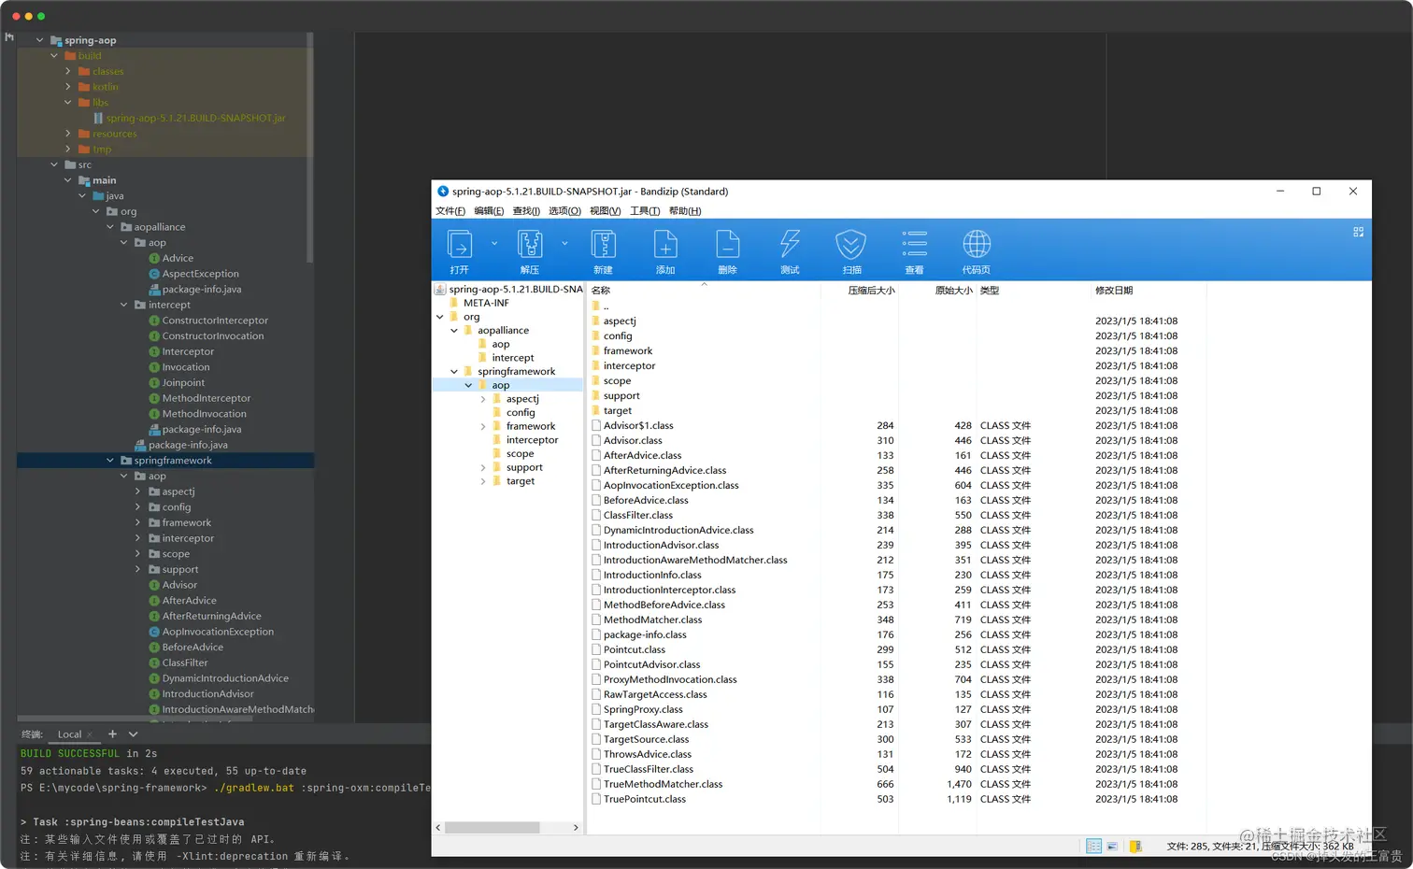This screenshot has width=1413, height=869.
Task: Click the spring-aop jar file icon in IDE tree
Action: pyautogui.click(x=98, y=118)
